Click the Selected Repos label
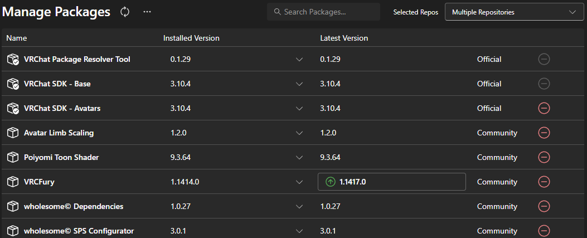Image resolution: width=587 pixels, height=238 pixels. tap(415, 12)
